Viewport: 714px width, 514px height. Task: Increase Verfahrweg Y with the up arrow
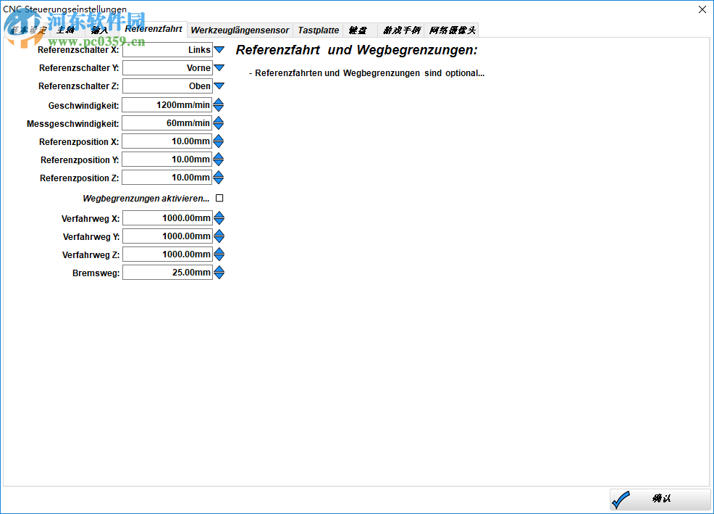pos(219,233)
